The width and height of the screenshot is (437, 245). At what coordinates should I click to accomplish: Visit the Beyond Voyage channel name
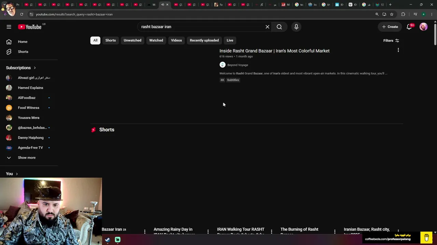pyautogui.click(x=238, y=65)
